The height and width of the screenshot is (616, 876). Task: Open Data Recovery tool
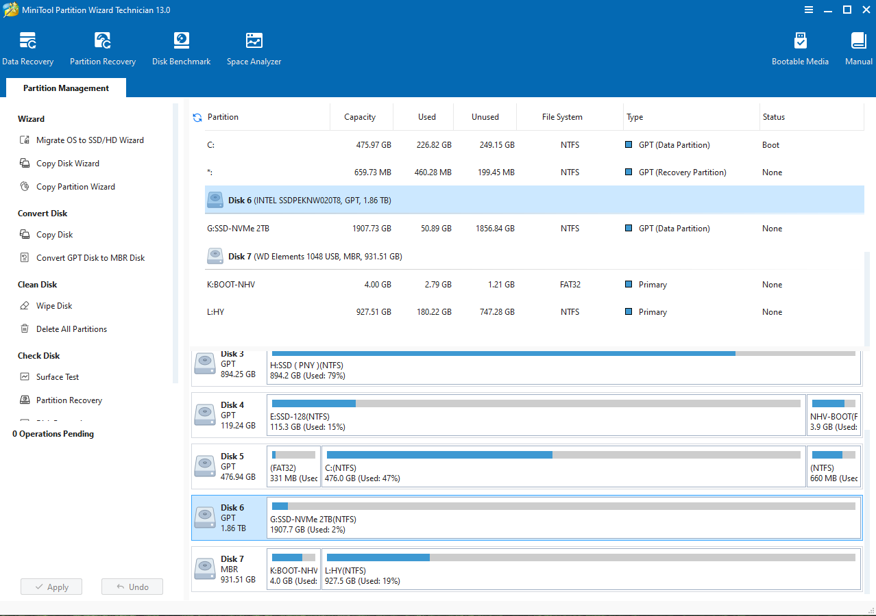coord(27,49)
